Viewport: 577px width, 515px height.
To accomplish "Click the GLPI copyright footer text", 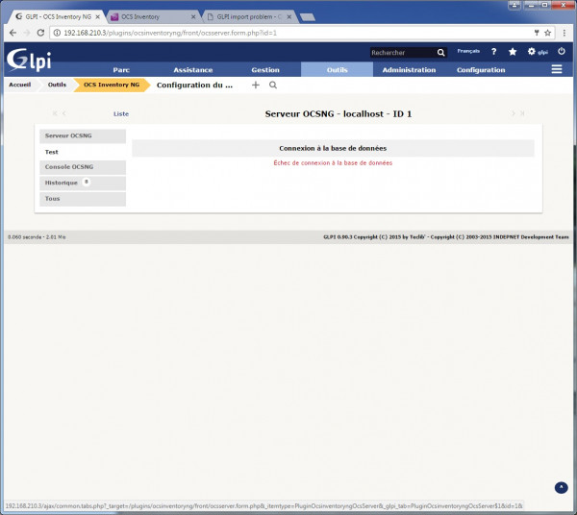I will (446, 237).
